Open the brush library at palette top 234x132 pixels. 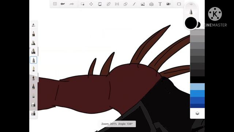pyautogui.click(x=33, y=25)
